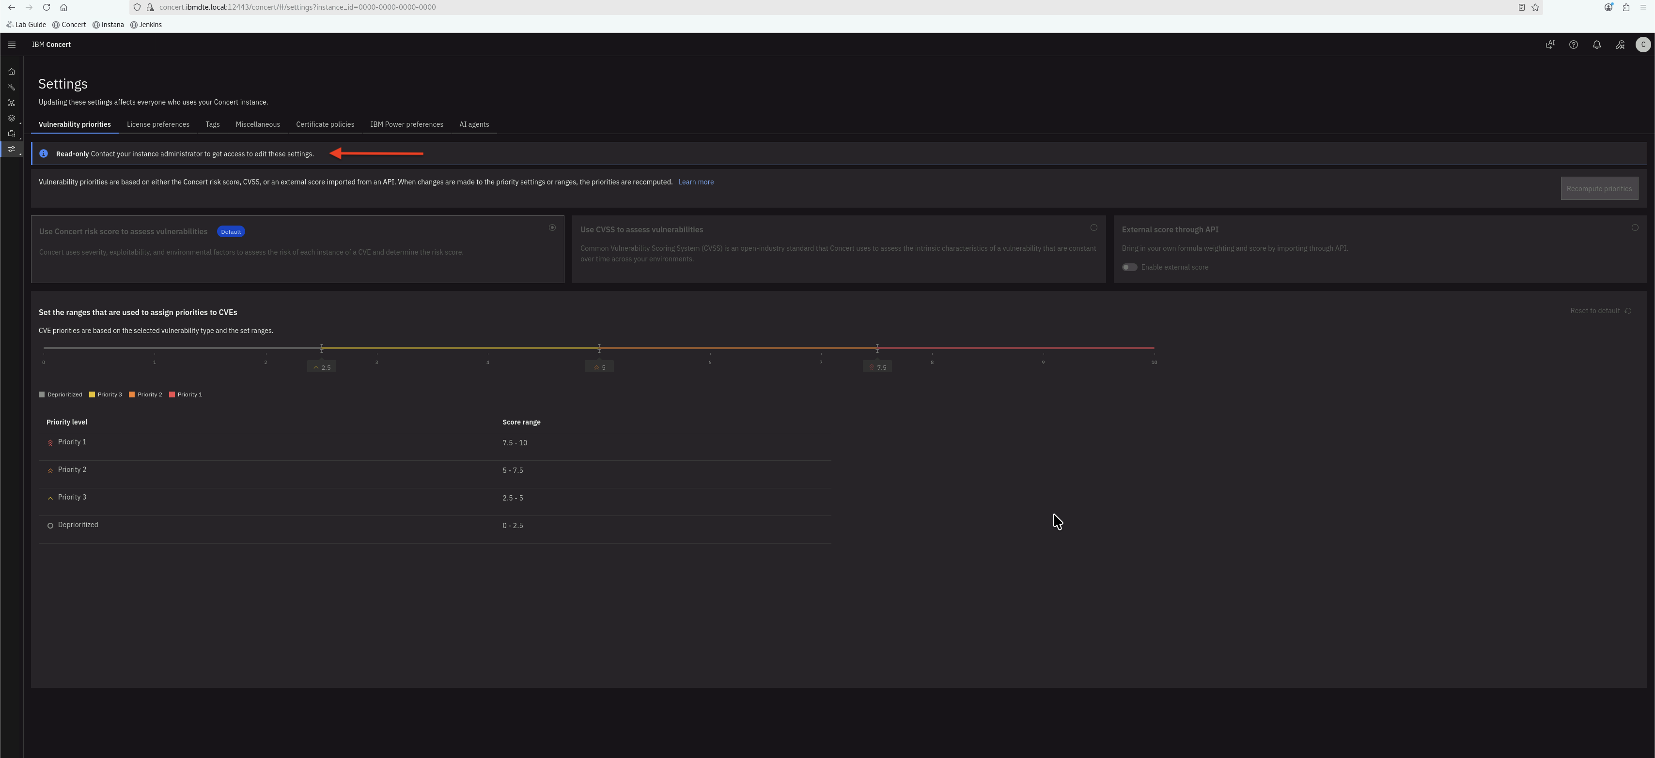1655x758 pixels.
Task: Click the browser Forward arrow
Action: (x=29, y=7)
